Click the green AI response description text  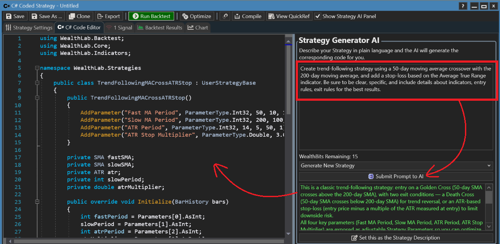pos(392,207)
